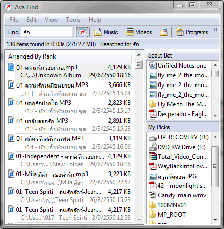Screen dimensions: 224x229
Task: Open the Edit menu
Action: pos(32,20)
